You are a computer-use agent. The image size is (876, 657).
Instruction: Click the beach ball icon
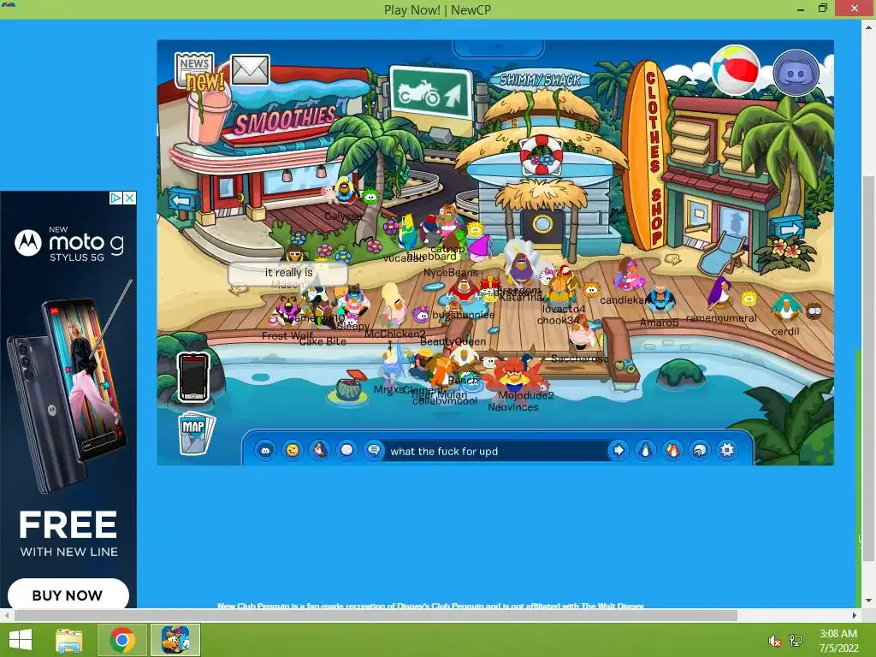(735, 71)
